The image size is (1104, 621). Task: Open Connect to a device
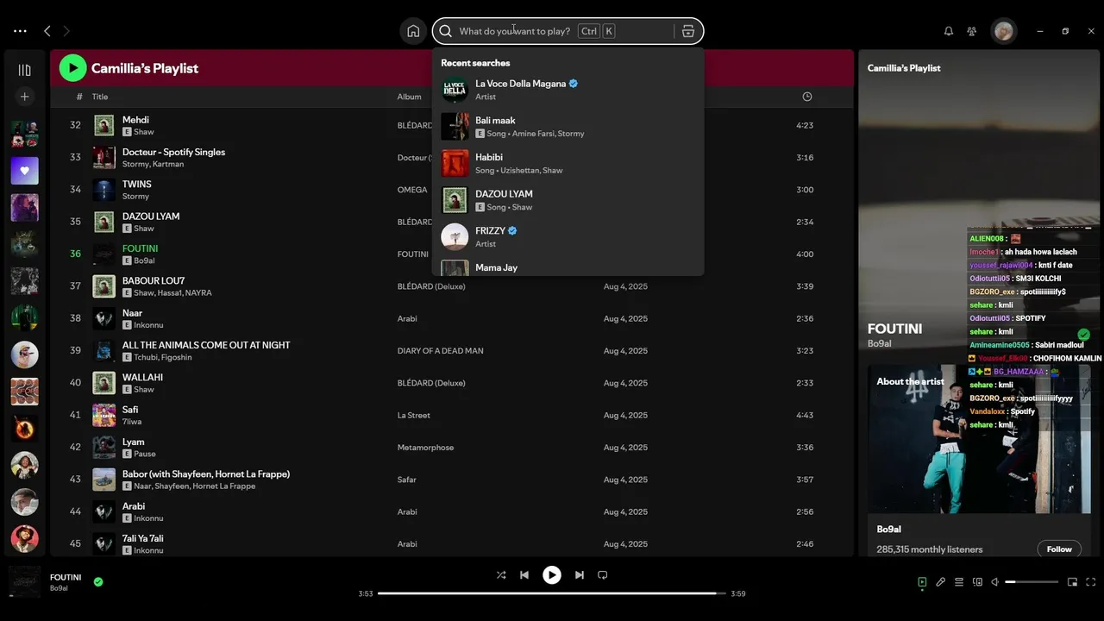pyautogui.click(x=977, y=582)
